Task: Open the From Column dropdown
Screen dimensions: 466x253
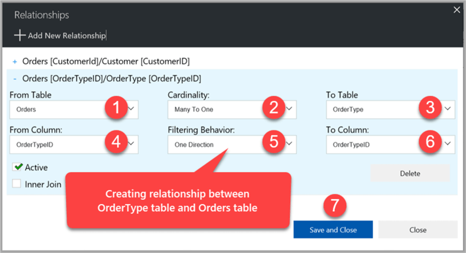Action: pos(74,145)
